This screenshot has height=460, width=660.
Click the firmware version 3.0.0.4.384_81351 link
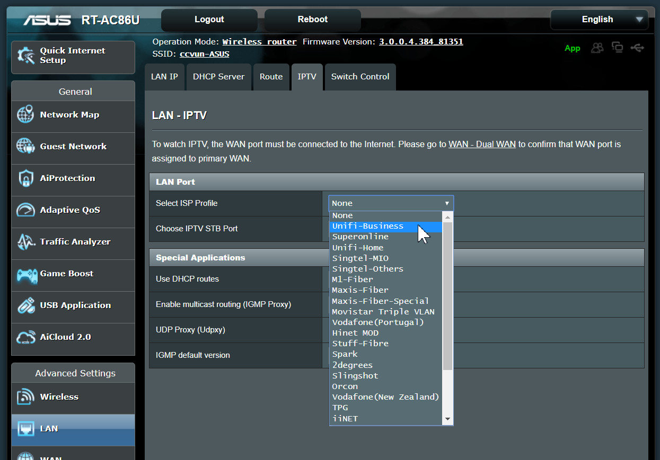[421, 42]
